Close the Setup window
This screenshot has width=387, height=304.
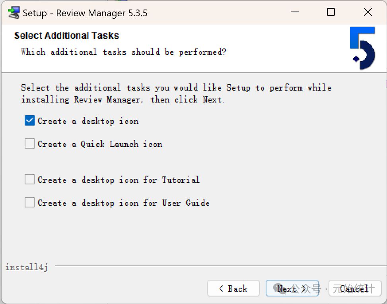(x=368, y=12)
